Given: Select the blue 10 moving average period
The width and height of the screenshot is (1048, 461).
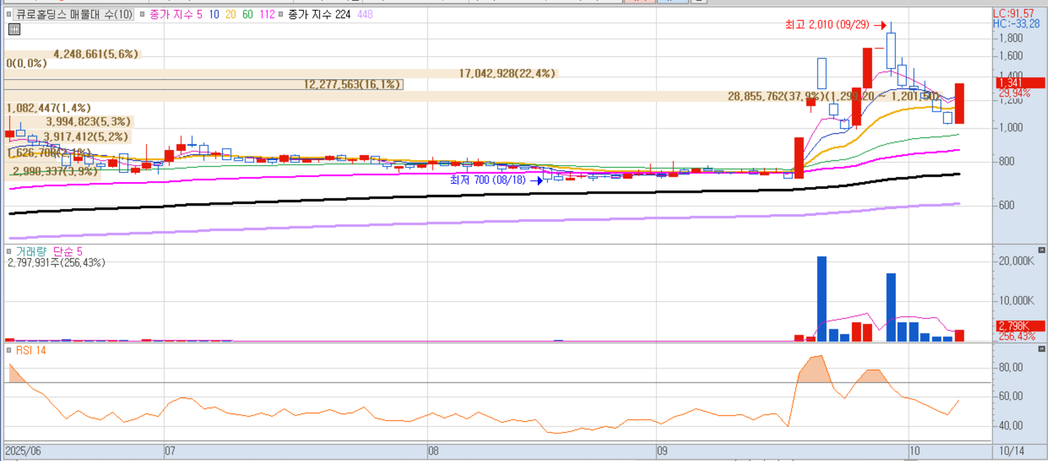Looking at the screenshot, I should coord(214,14).
